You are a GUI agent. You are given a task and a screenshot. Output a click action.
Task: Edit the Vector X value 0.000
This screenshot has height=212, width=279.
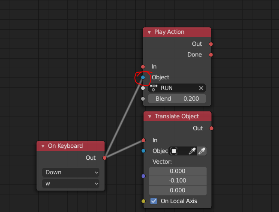(177, 171)
